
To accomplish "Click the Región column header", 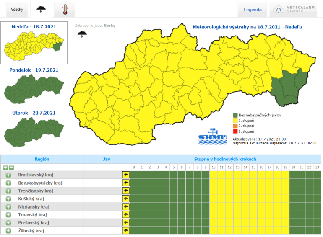I will pyautogui.click(x=42, y=159).
